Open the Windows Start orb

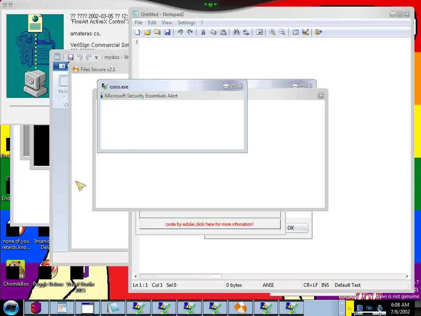coord(11,308)
